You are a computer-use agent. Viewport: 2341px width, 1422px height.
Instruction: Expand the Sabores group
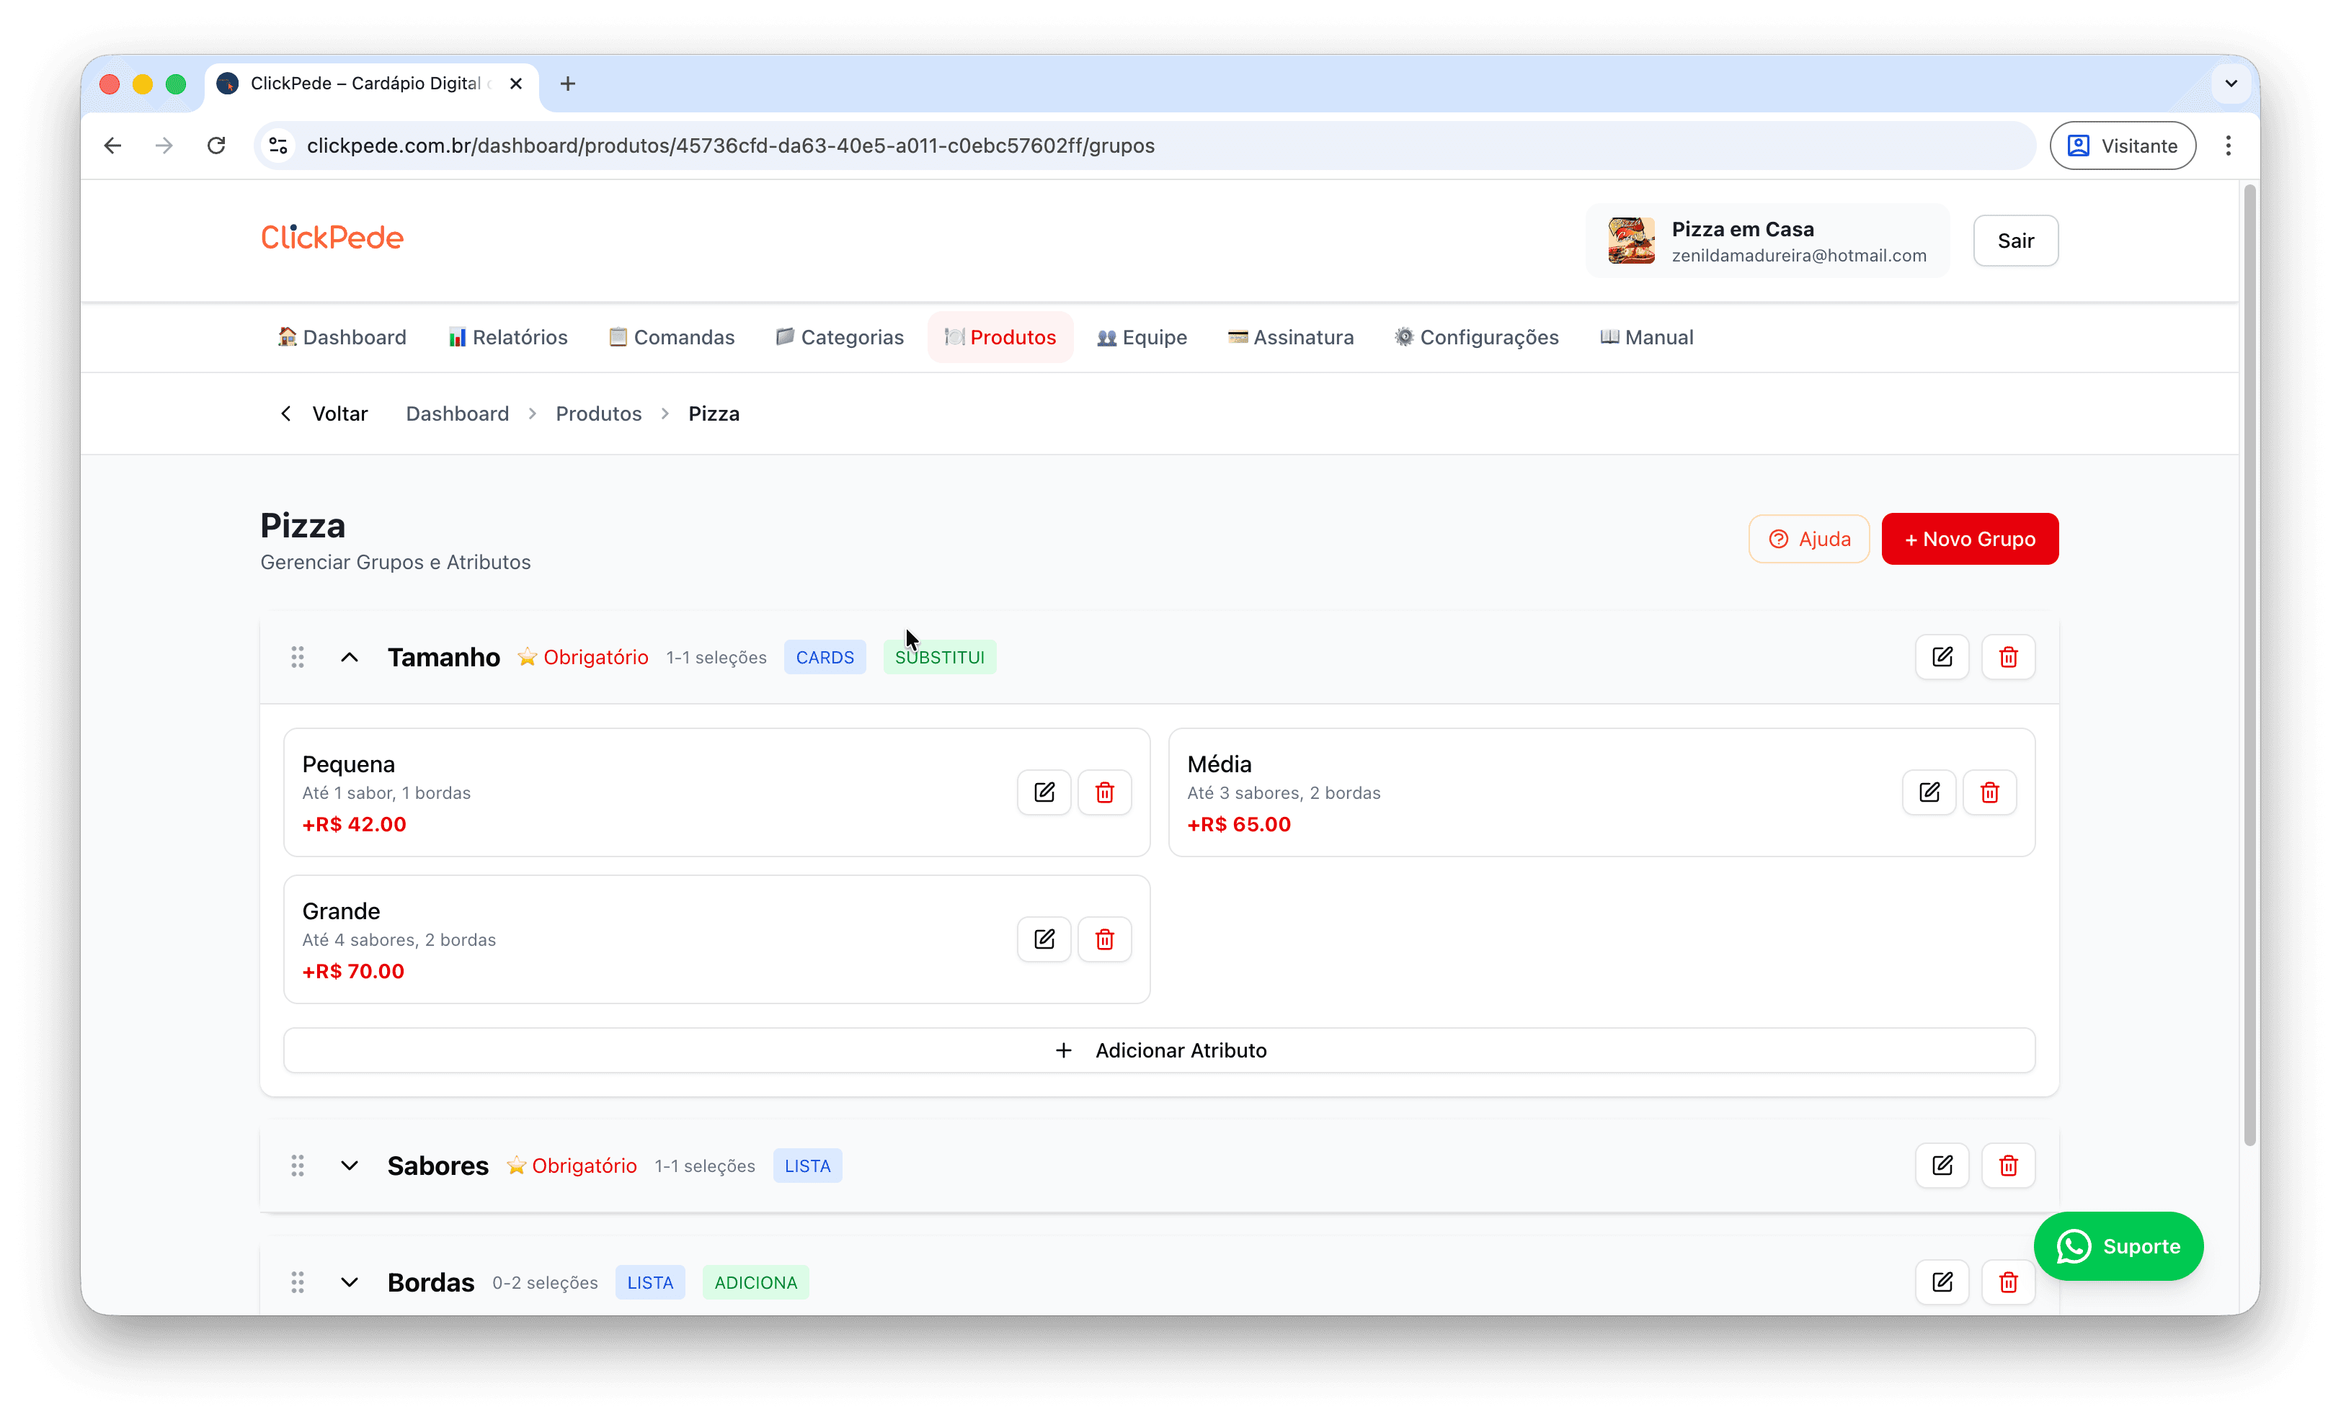[350, 1166]
